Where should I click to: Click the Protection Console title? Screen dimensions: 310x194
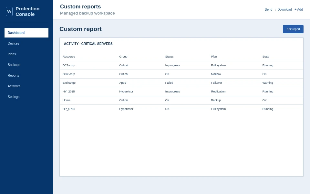point(27,12)
